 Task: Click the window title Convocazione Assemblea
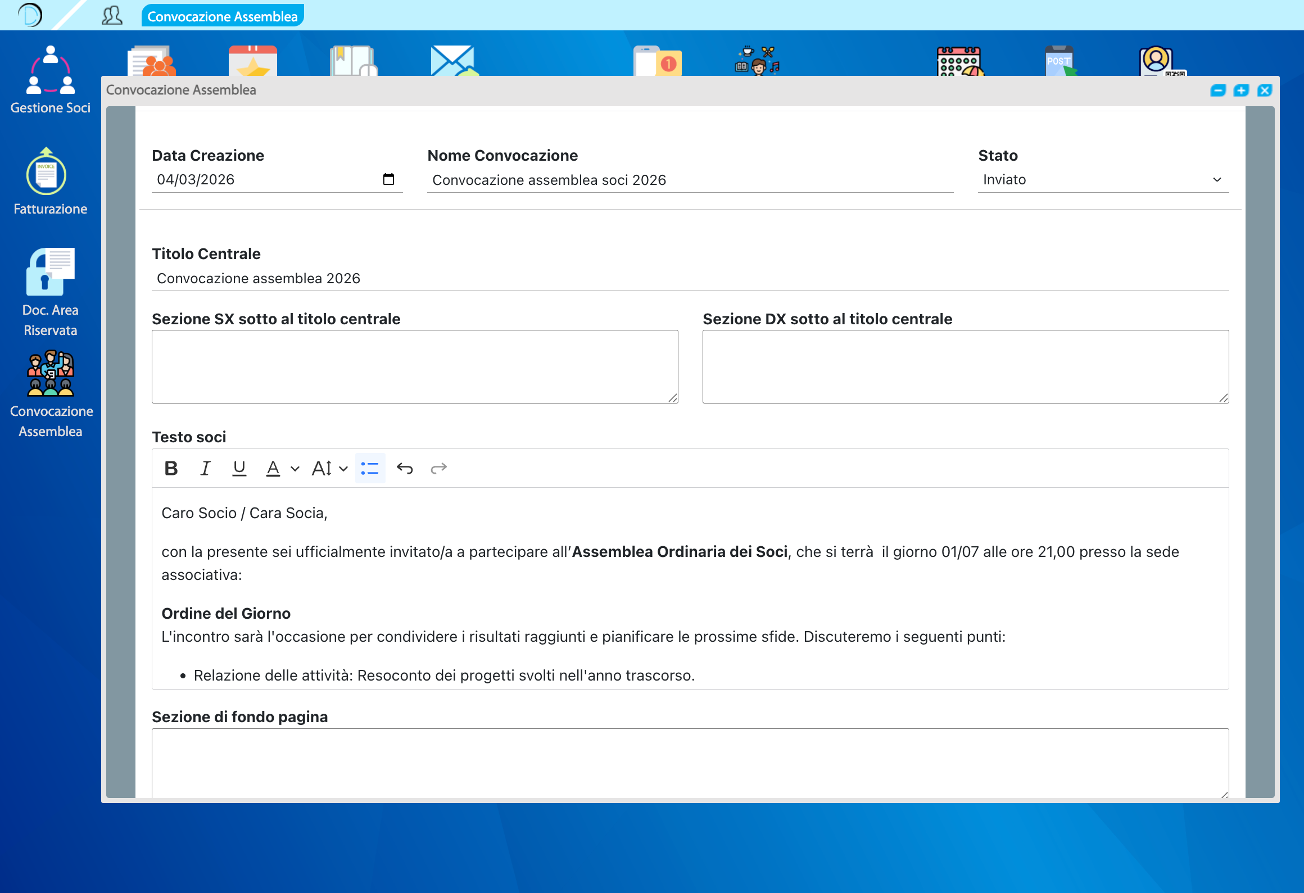[181, 90]
